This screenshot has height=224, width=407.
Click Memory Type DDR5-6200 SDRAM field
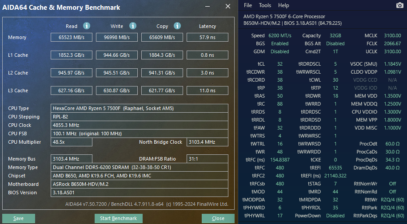tap(140, 167)
